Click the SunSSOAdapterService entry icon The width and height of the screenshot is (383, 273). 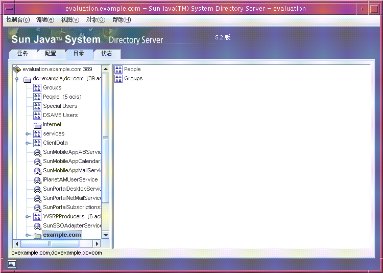pyautogui.click(x=37, y=226)
